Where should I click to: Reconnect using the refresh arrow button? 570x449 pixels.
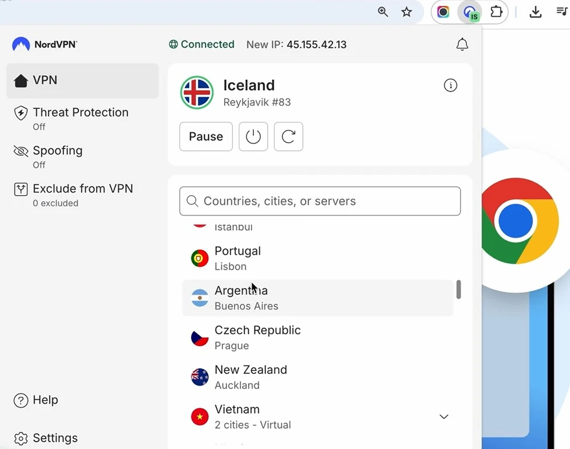click(288, 136)
